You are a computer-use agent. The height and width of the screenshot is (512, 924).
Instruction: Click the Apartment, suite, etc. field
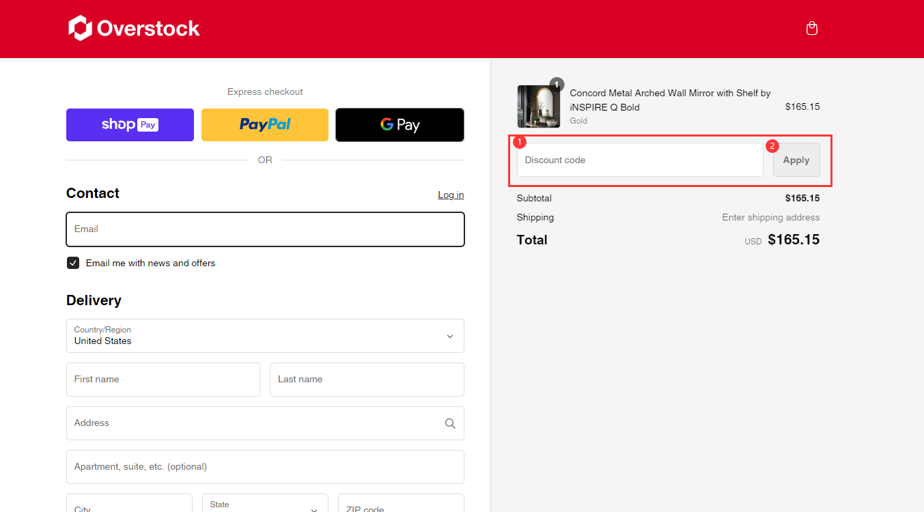pos(265,467)
